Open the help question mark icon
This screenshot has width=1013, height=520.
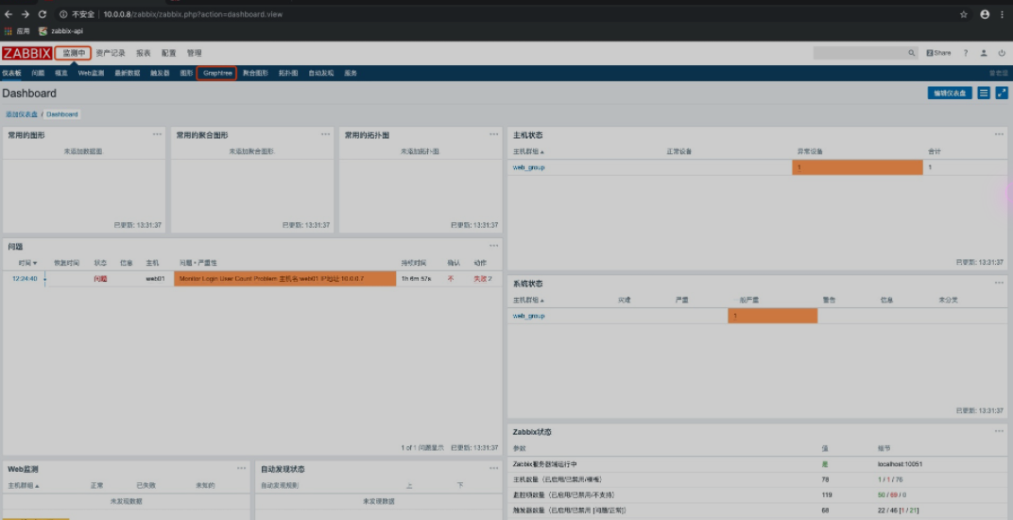pos(966,53)
